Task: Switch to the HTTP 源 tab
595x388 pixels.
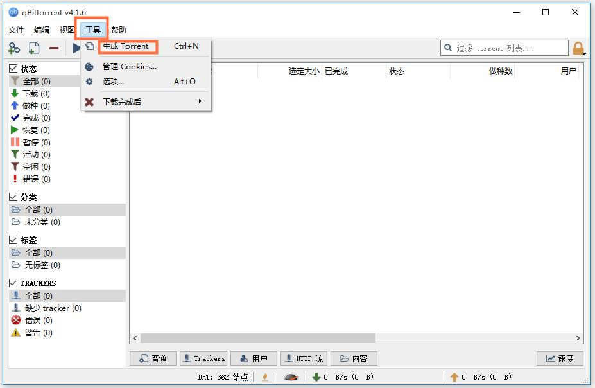Action: tap(304, 358)
